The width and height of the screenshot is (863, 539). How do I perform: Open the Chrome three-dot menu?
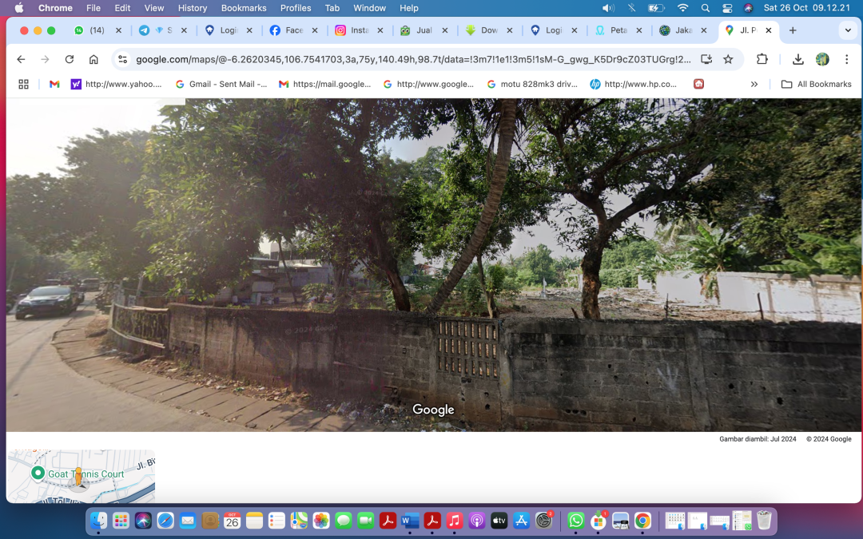click(x=846, y=59)
